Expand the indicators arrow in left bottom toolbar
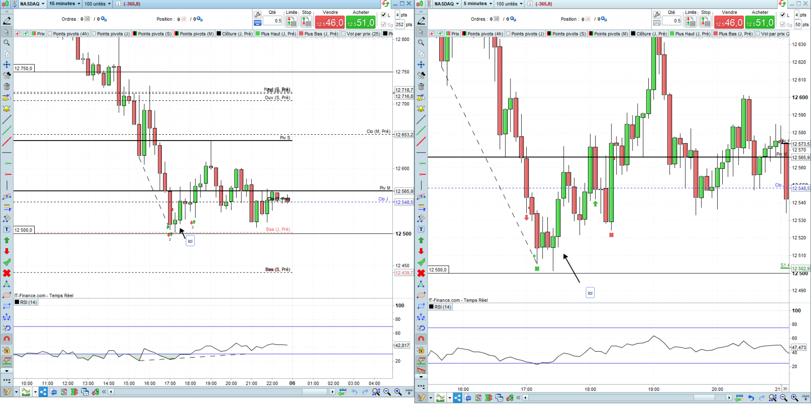 35,392
